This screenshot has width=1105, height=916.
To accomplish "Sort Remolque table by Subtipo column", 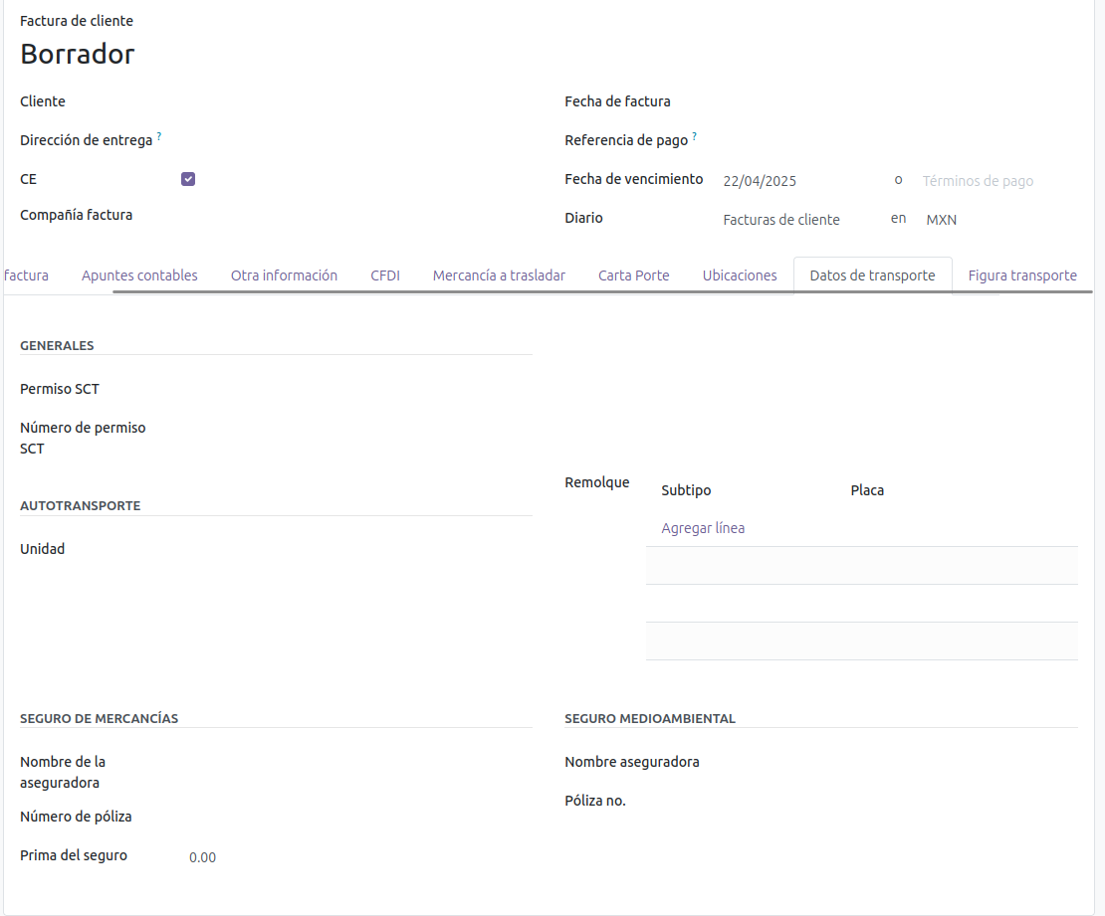I will (686, 490).
